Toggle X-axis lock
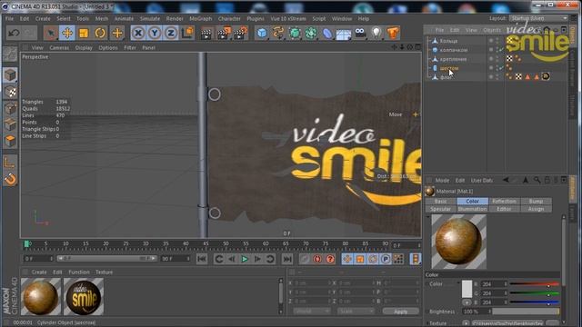This screenshot has height=327, width=582. (x=138, y=34)
